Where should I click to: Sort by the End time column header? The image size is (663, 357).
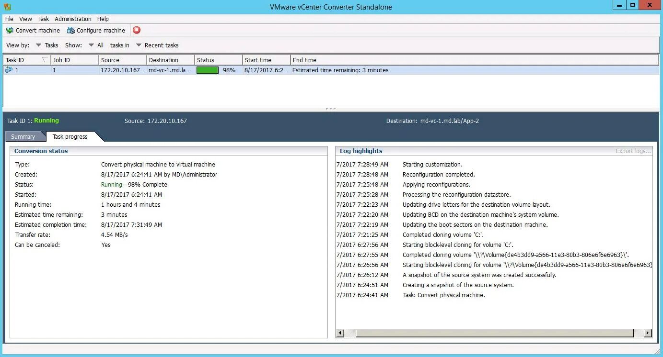tap(475, 60)
